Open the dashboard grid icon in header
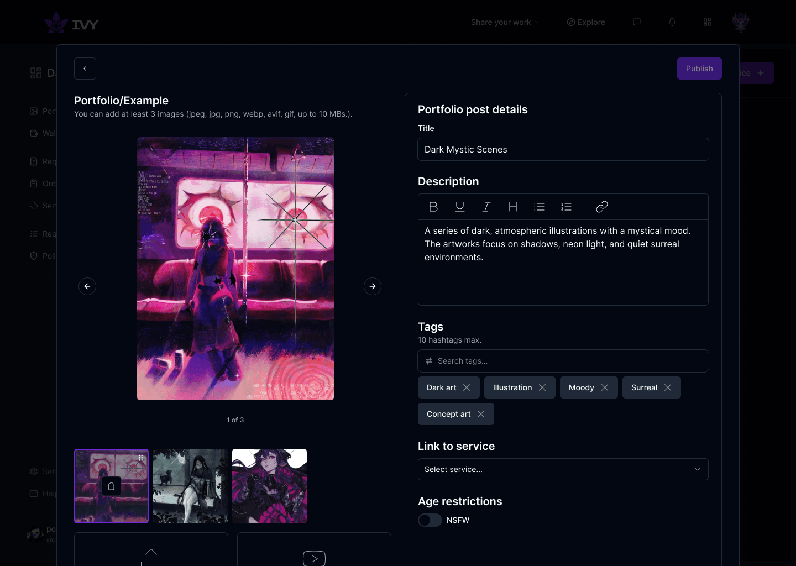The width and height of the screenshot is (796, 566). 708,22
